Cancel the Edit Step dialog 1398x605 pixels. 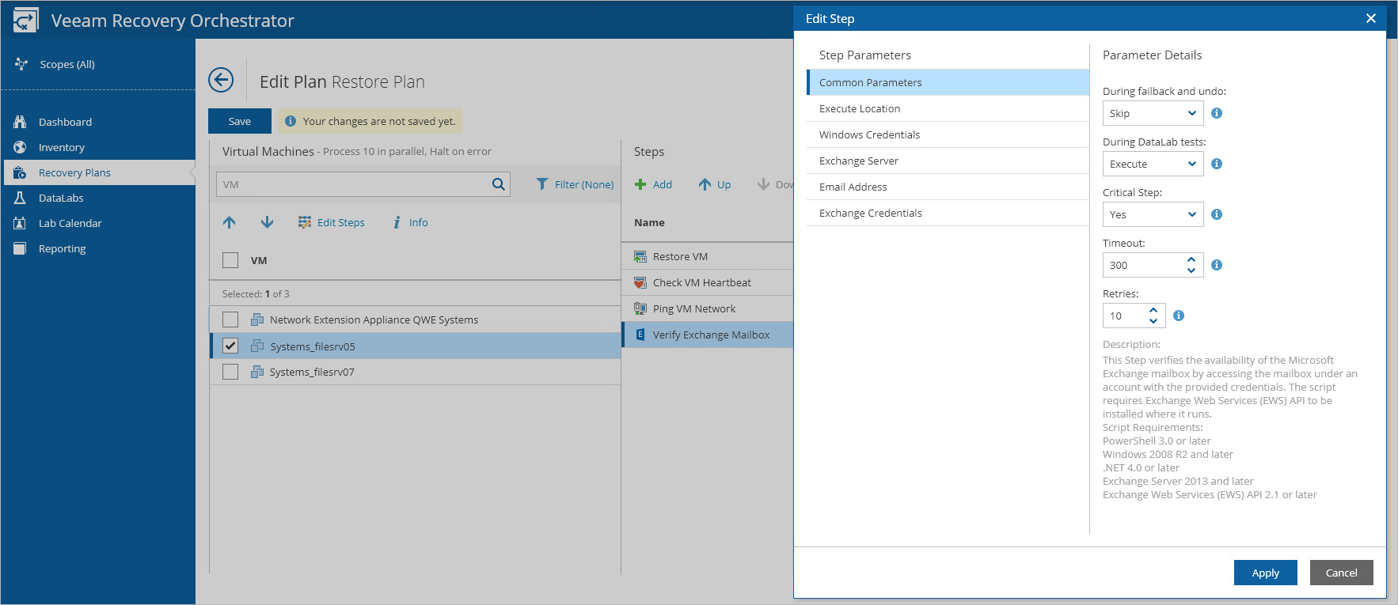[x=1341, y=573]
